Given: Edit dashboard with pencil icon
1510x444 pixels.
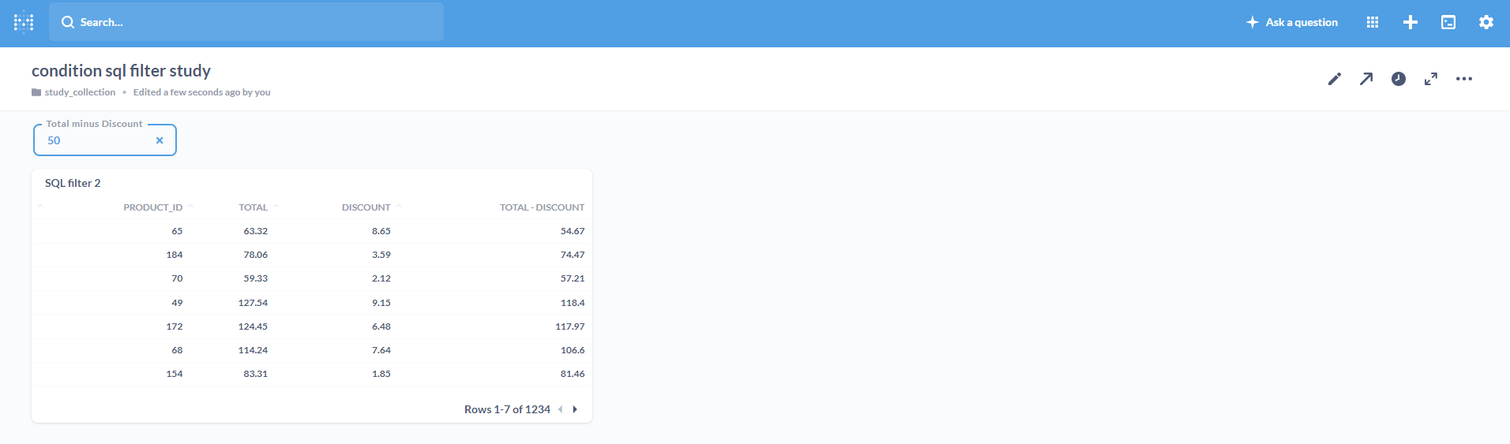Looking at the screenshot, I should coord(1335,79).
